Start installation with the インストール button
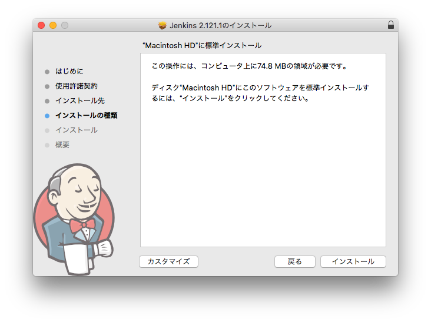Viewport: 431px width, 323px height. click(x=353, y=261)
